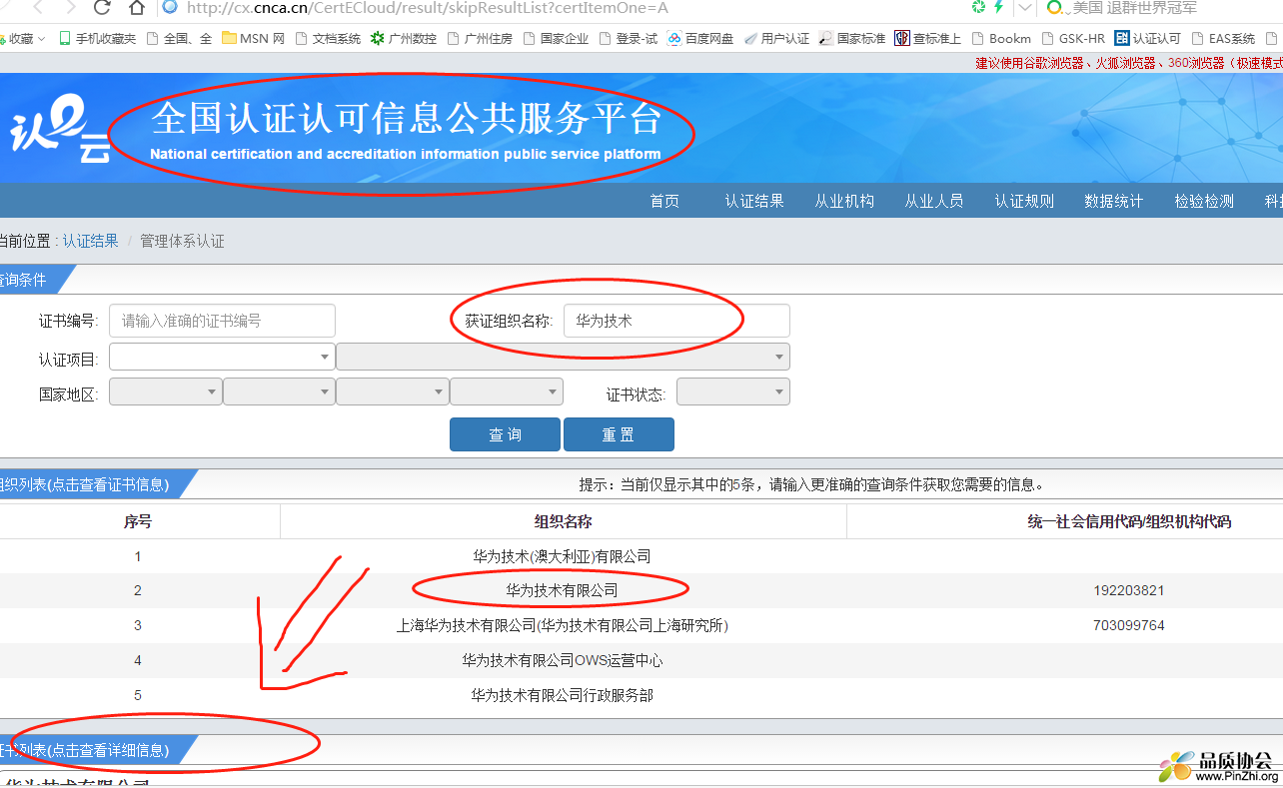Open the 认证认可 bookmark
This screenshot has height=788, width=1283.
(x=1148, y=39)
